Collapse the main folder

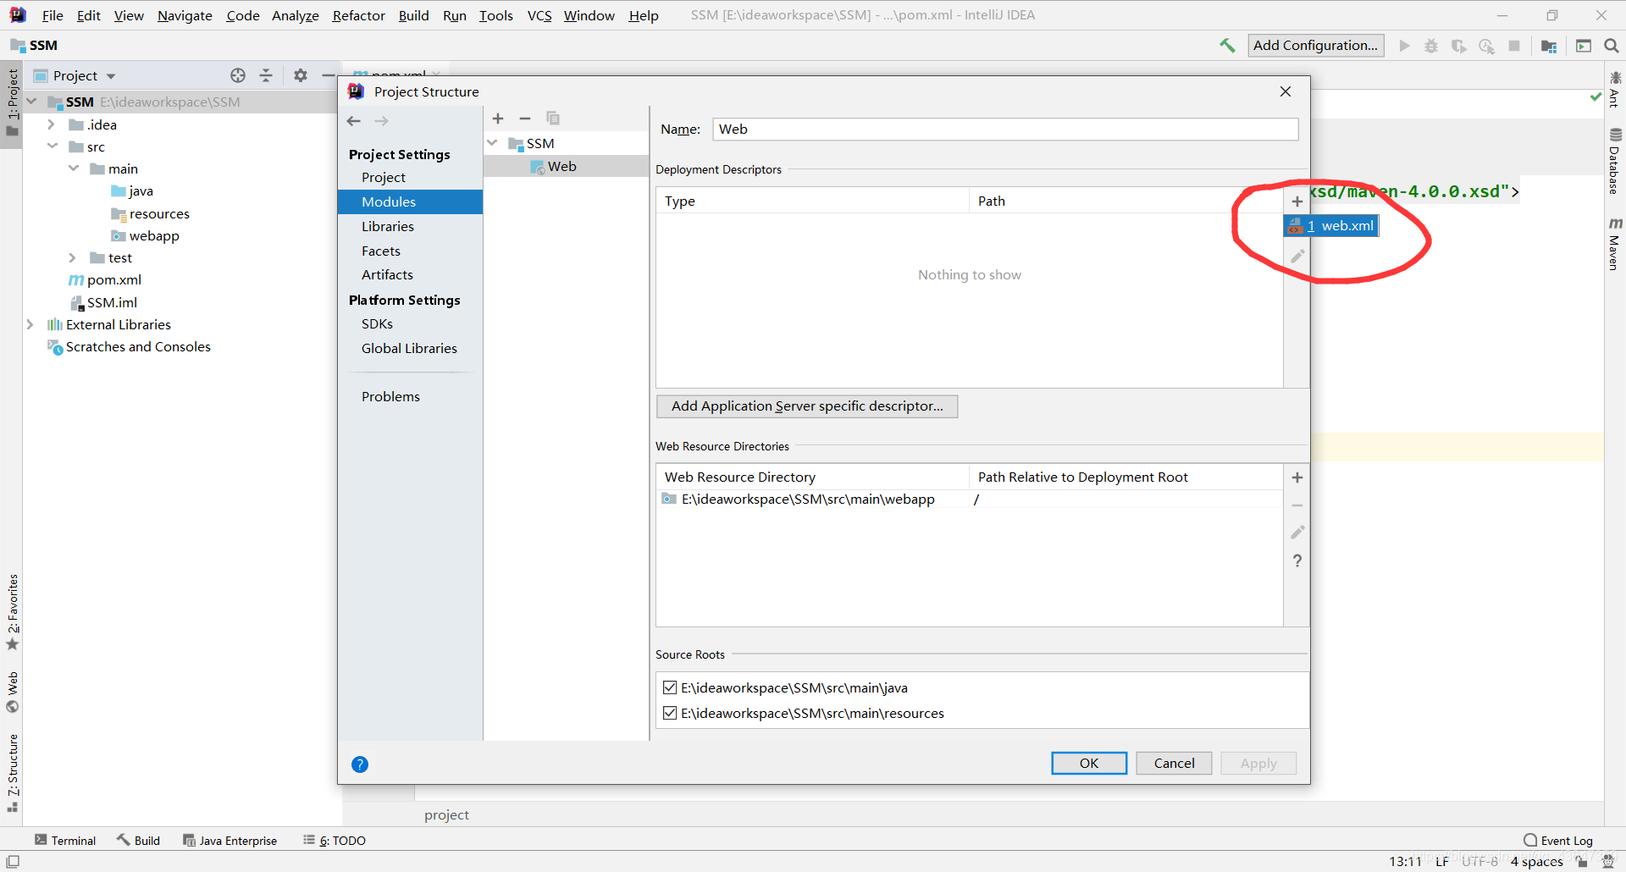(73, 168)
